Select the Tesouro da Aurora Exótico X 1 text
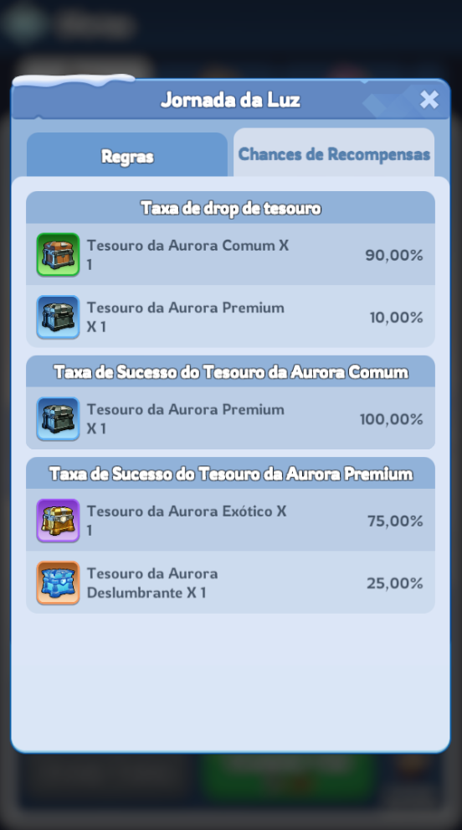Image resolution: width=462 pixels, height=830 pixels. tap(187, 521)
